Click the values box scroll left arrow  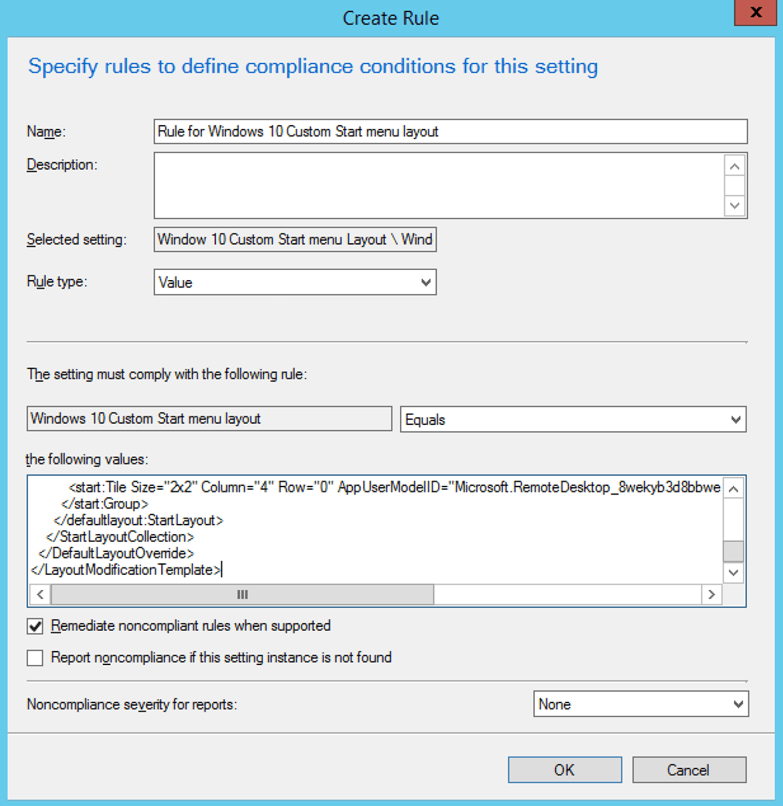coord(40,594)
